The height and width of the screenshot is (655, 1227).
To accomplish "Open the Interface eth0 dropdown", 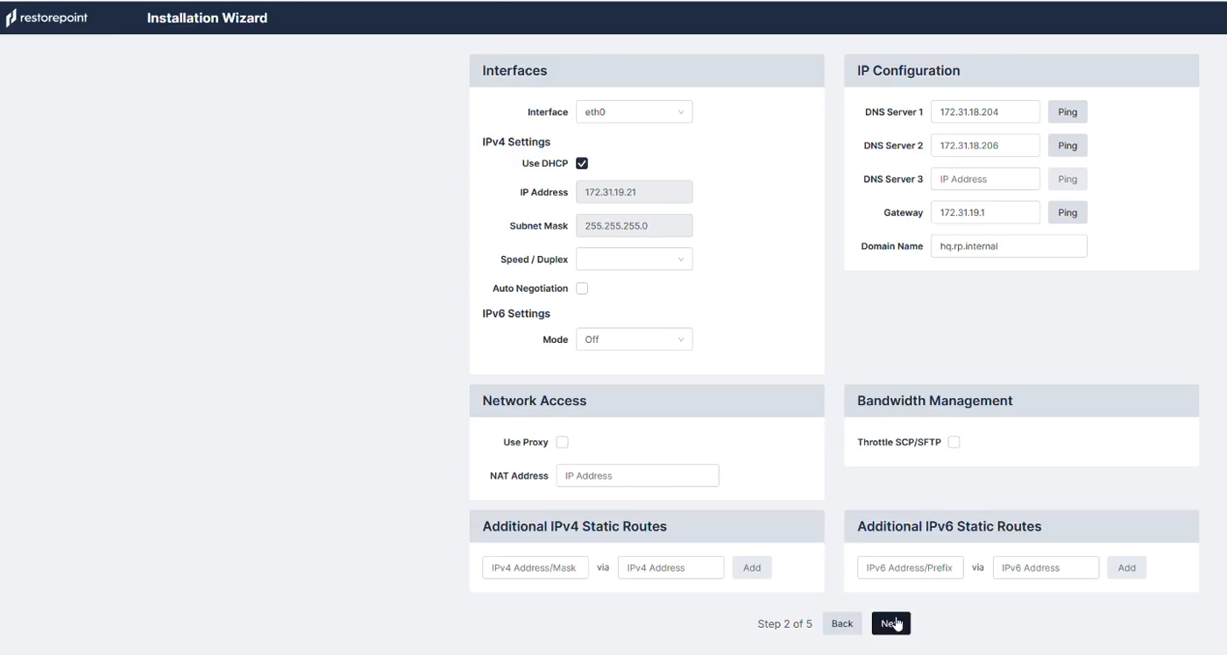I will (x=634, y=112).
